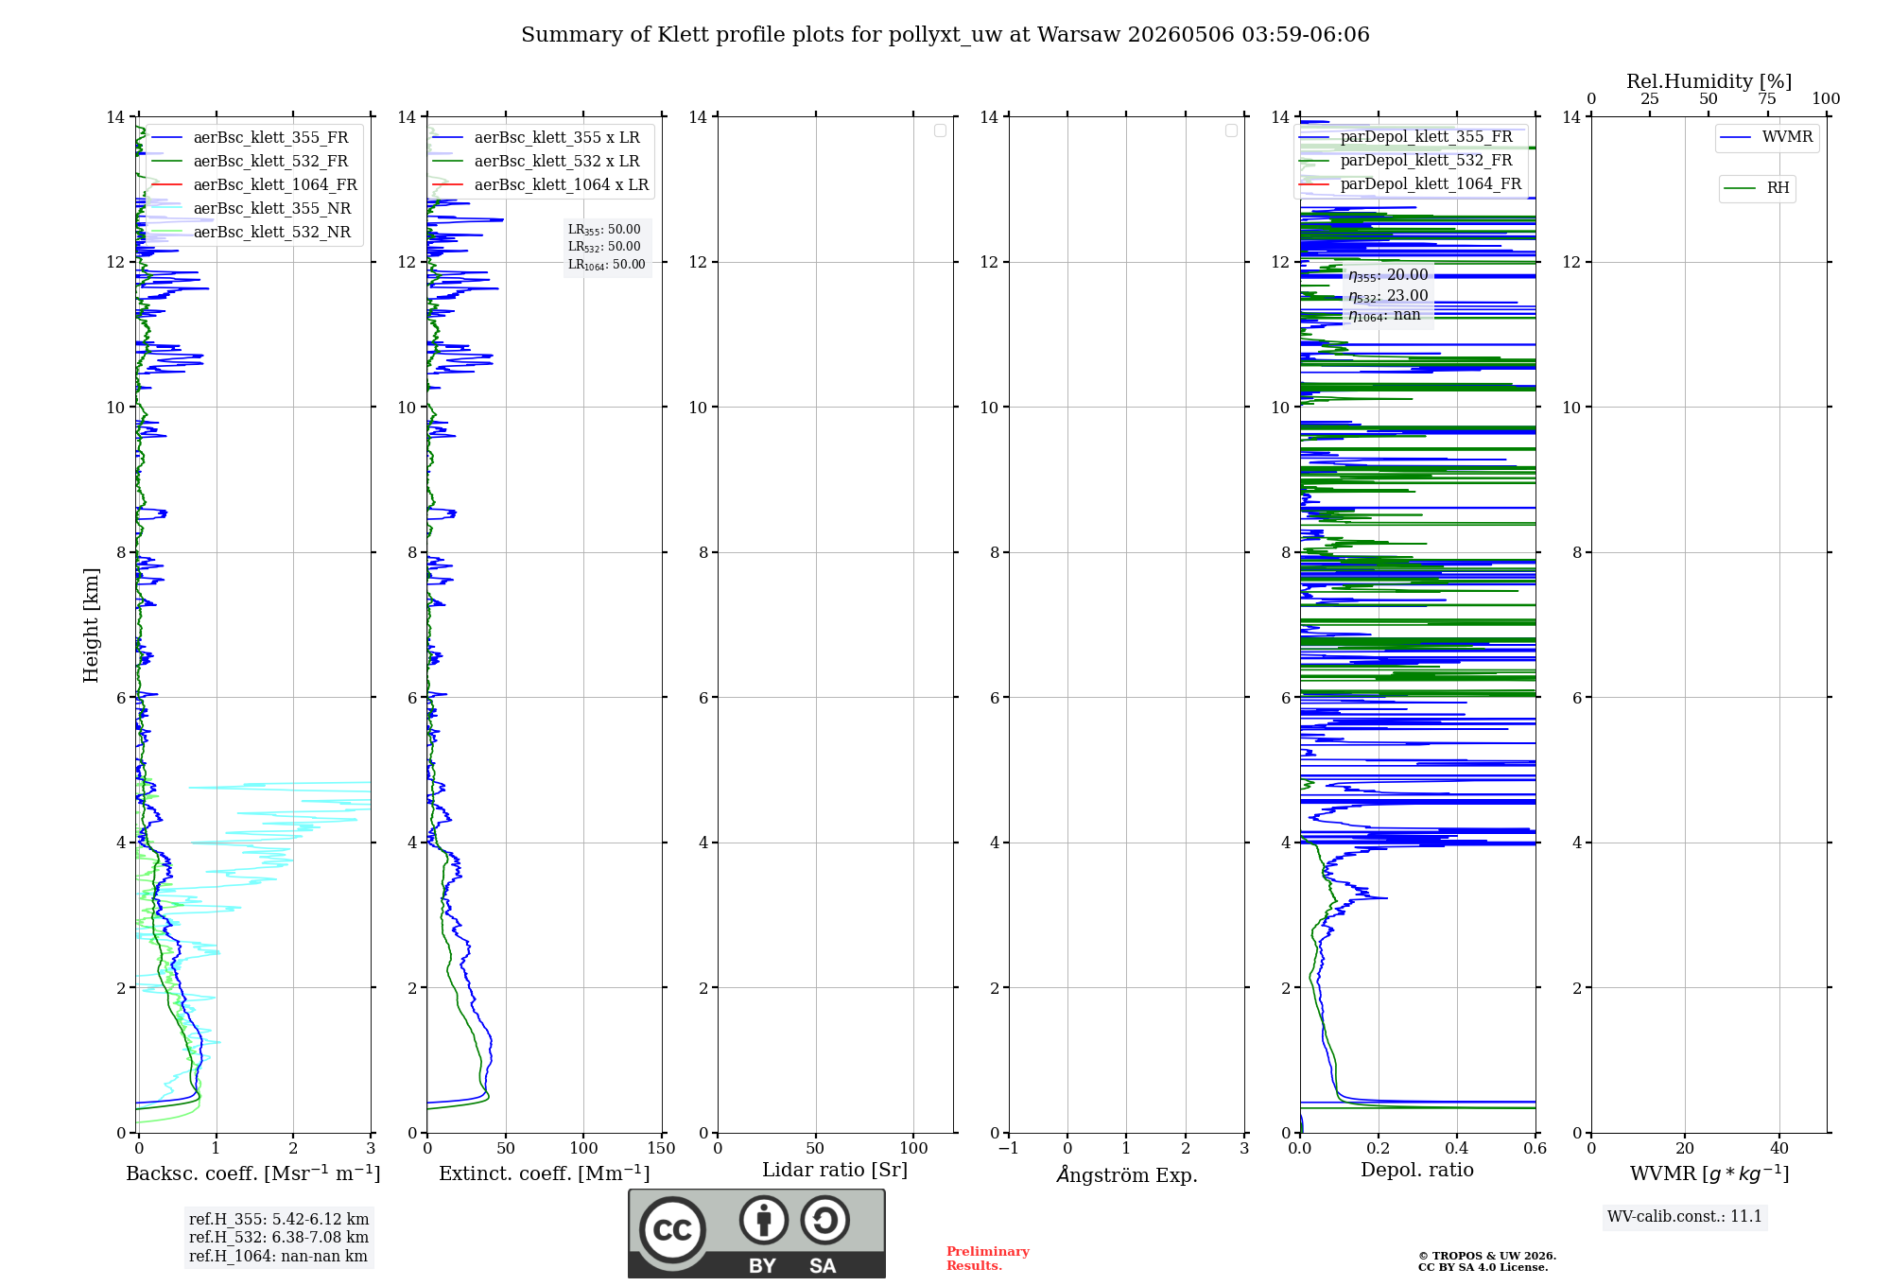This screenshot has height=1286, width=1891.
Task: Click the empty legend box in Ångström panel
Action: tap(1231, 130)
